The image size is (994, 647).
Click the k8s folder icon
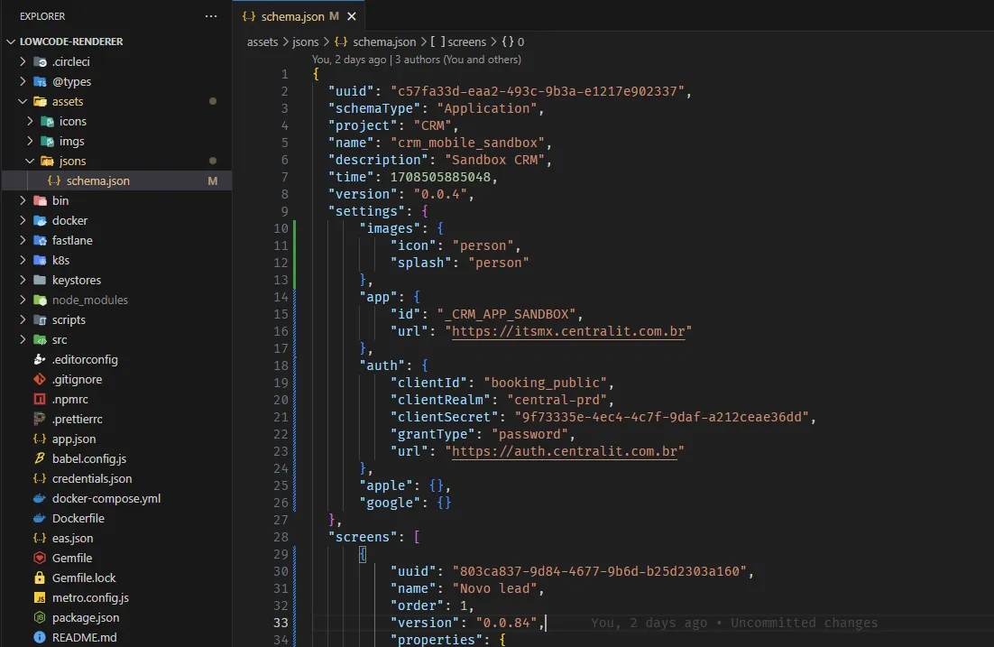[40, 260]
